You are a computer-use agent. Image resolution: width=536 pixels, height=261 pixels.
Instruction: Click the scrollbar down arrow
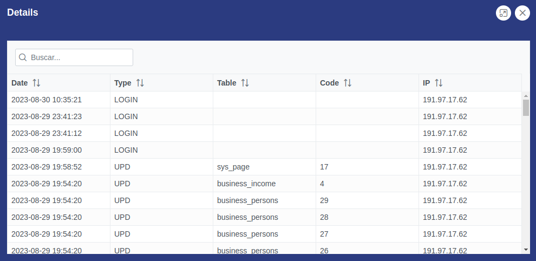526,249
